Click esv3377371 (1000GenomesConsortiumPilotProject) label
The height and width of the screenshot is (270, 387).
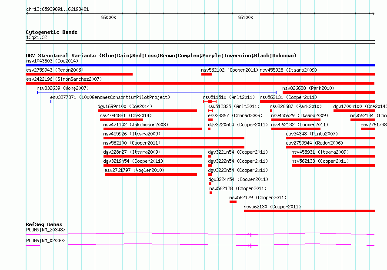point(110,97)
